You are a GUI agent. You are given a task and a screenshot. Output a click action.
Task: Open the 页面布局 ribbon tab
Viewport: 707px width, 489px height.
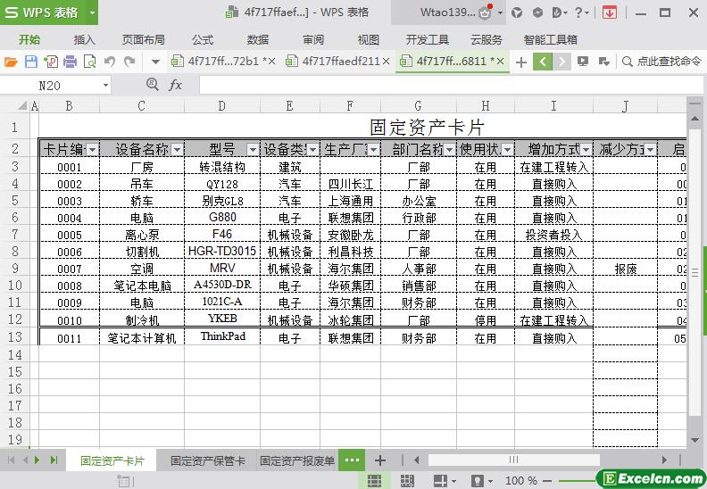144,39
